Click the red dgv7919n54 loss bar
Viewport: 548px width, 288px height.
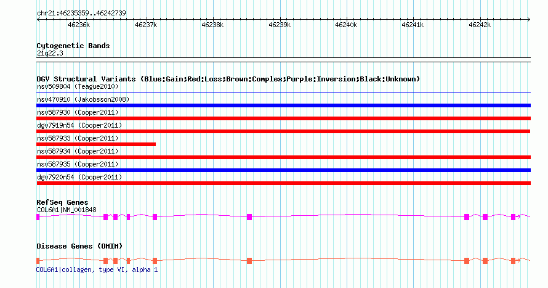click(283, 131)
